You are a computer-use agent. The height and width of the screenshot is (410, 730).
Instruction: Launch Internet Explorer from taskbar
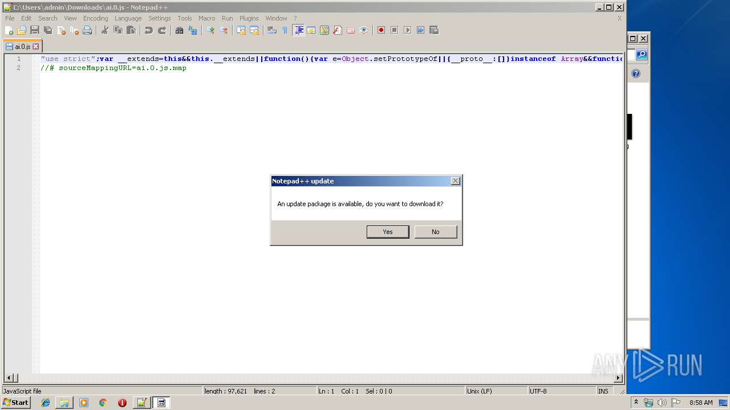[46, 403]
